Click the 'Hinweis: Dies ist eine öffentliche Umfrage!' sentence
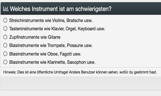The width and height of the screenshot is (161, 96). tap(36, 72)
